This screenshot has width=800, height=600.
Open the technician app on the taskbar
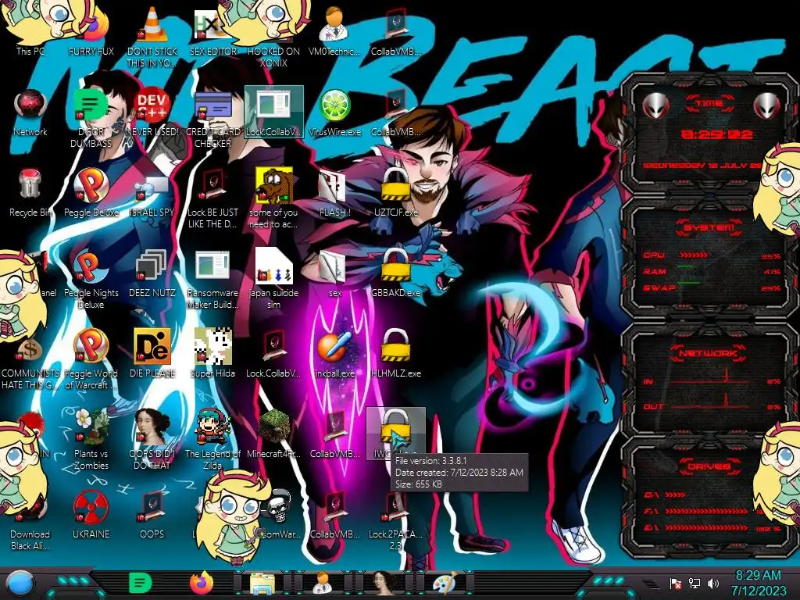pos(323,583)
